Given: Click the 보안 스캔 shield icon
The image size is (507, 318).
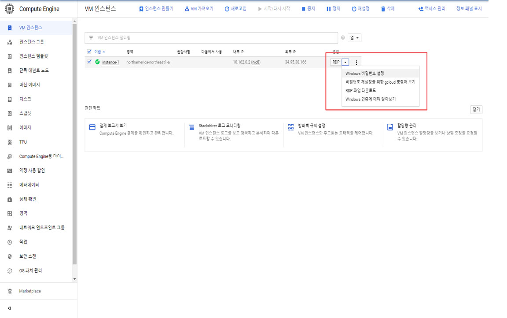Looking at the screenshot, I should 10,256.
